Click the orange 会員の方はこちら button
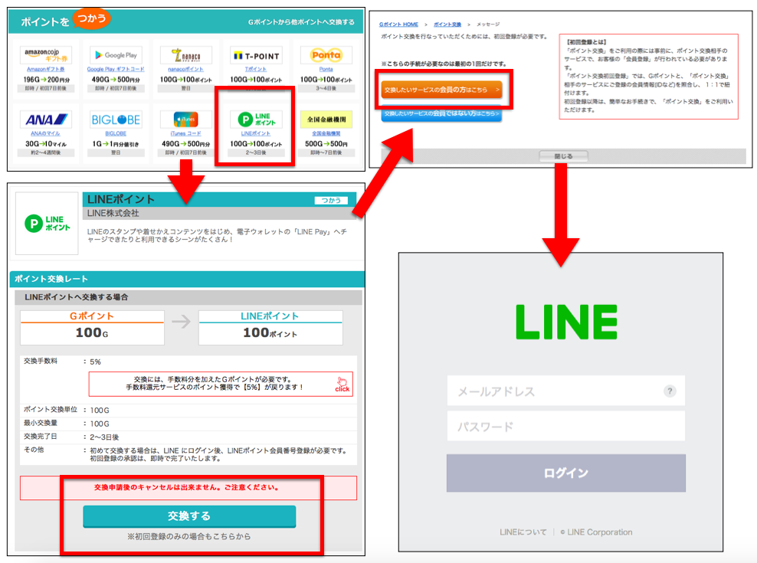The width and height of the screenshot is (757, 563). coord(441,90)
